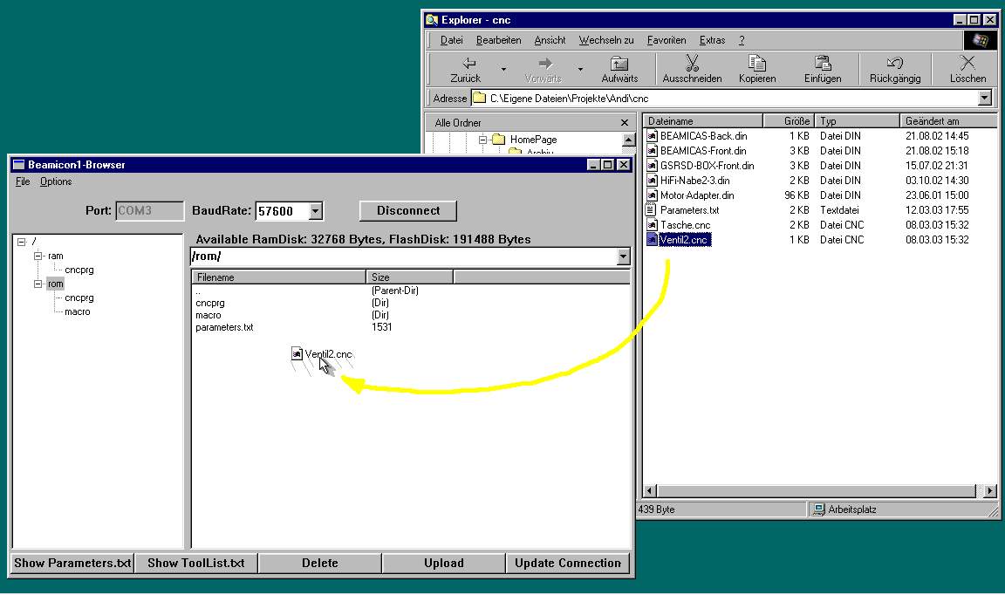Click the Upload button
The width and height of the screenshot is (1005, 595).
point(443,563)
